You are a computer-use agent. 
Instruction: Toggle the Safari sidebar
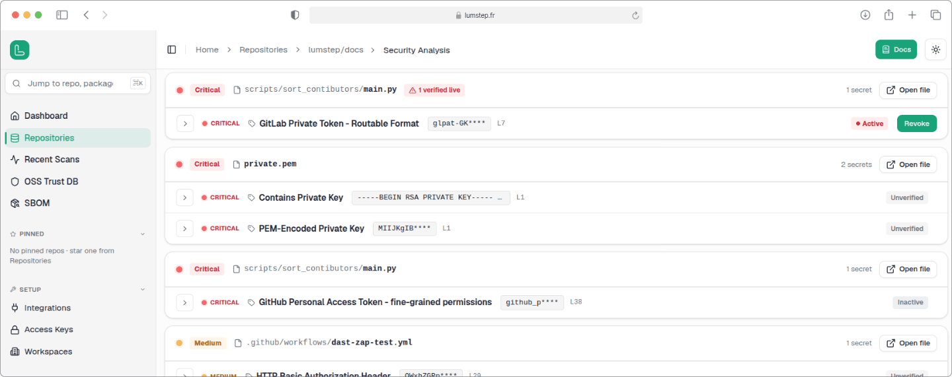click(x=62, y=15)
